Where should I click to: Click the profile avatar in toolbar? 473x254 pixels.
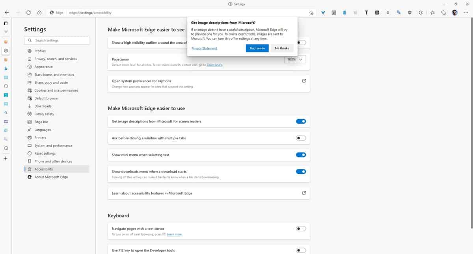[455, 12]
